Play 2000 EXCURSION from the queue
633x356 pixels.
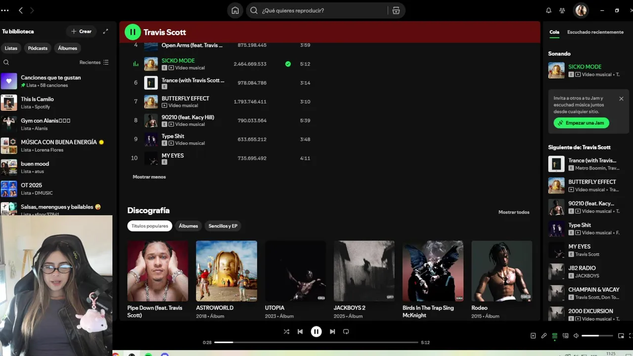(x=588, y=314)
